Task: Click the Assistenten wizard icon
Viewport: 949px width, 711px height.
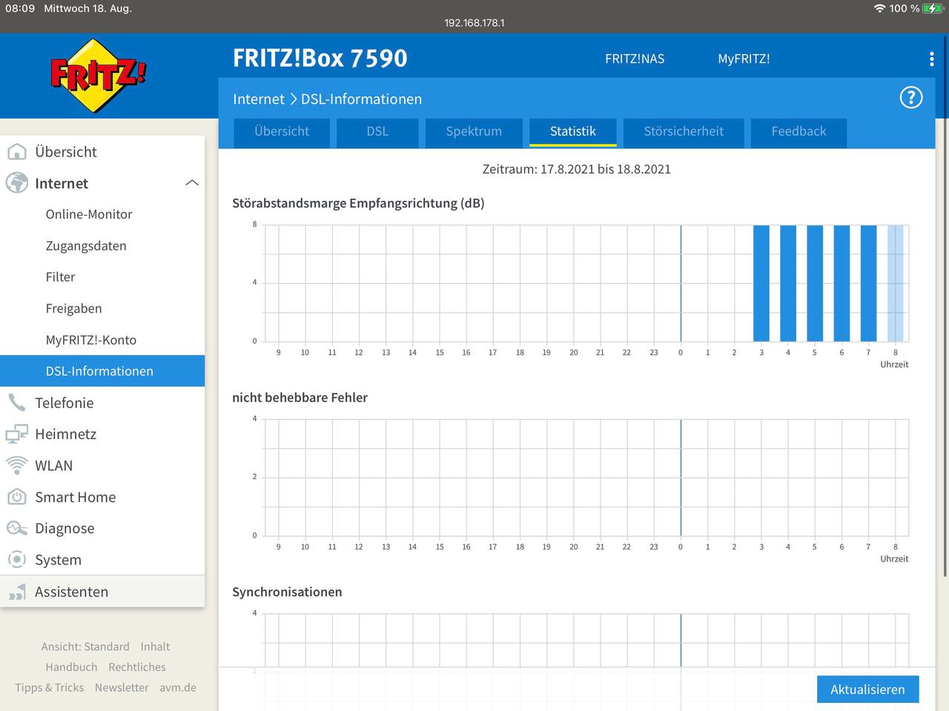Action: [x=16, y=592]
